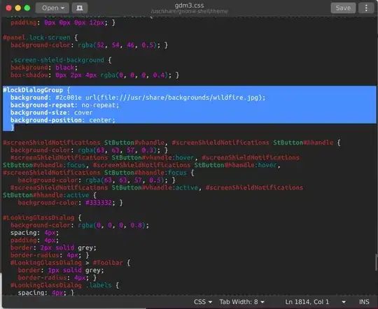Click the #LookingGlassDialog > #Toolbar line
378x309 pixels.
pos(71,263)
